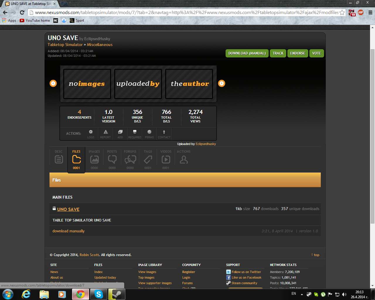375x300 pixels.
Task: Open the Updated today footer link
Action: 105,277
